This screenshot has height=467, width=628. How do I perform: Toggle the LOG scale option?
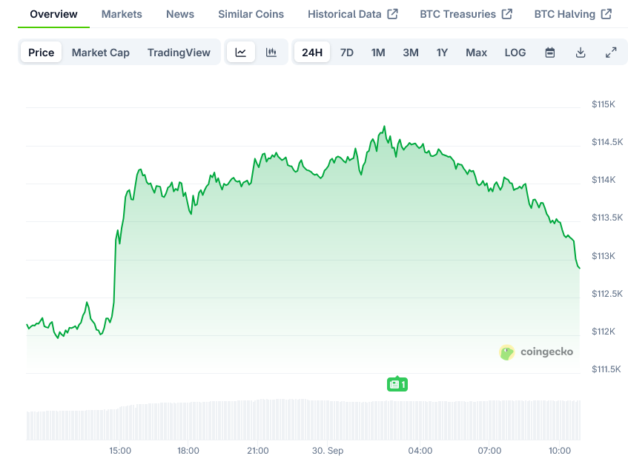click(515, 53)
